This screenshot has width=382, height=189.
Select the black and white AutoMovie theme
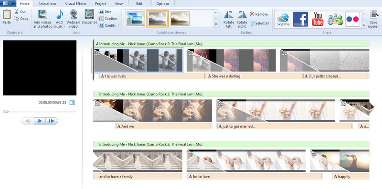coord(158,19)
